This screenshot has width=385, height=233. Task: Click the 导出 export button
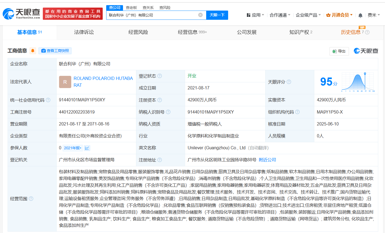(x=339, y=51)
